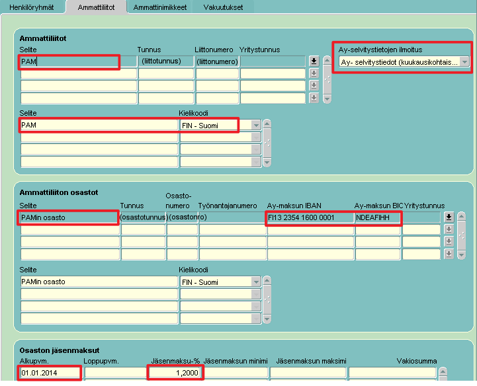Image resolution: width=477 pixels, height=386 pixels.
Task: Click the PAM translation Selite field beside FIN - Suomi
Action: coord(99,125)
